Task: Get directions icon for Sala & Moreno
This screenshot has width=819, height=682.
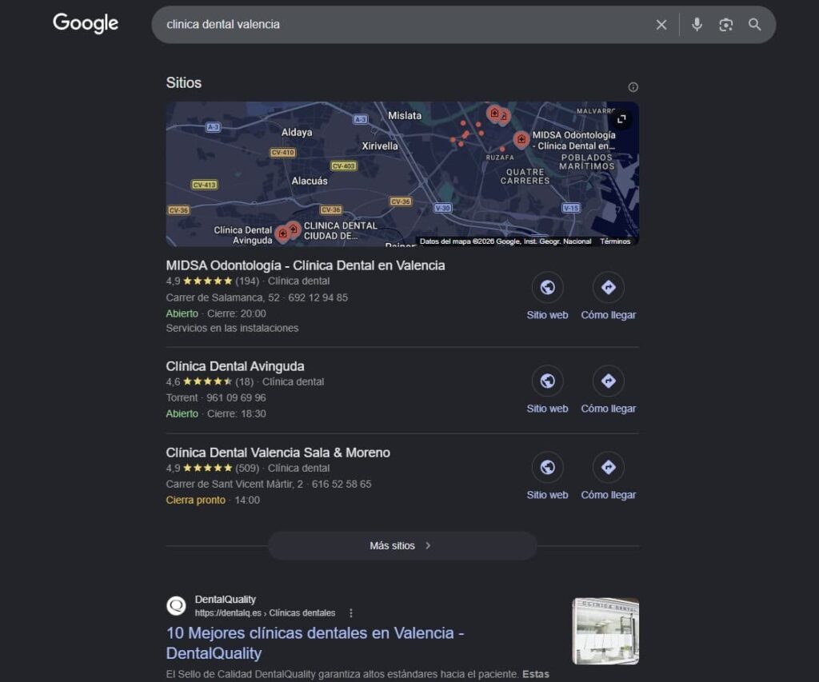Action: 608,467
